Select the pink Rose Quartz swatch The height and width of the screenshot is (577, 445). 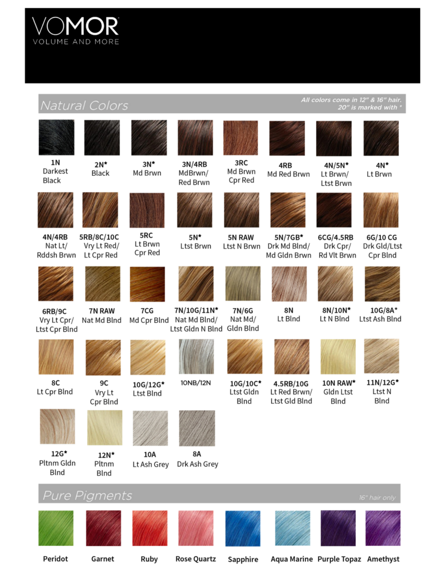pyautogui.click(x=196, y=528)
